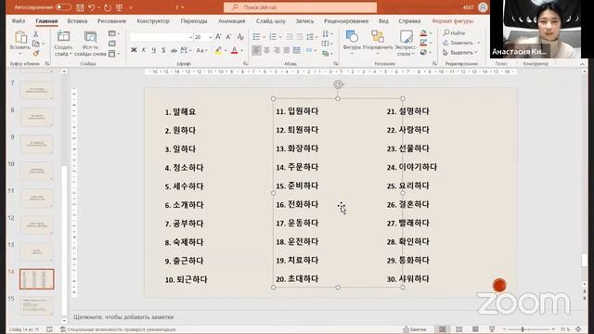The width and height of the screenshot is (594, 334).
Task: Toggle strikethrough formatting
Action: click(x=174, y=50)
